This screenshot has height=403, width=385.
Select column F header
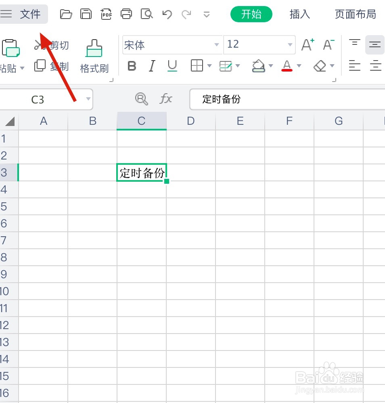click(289, 121)
